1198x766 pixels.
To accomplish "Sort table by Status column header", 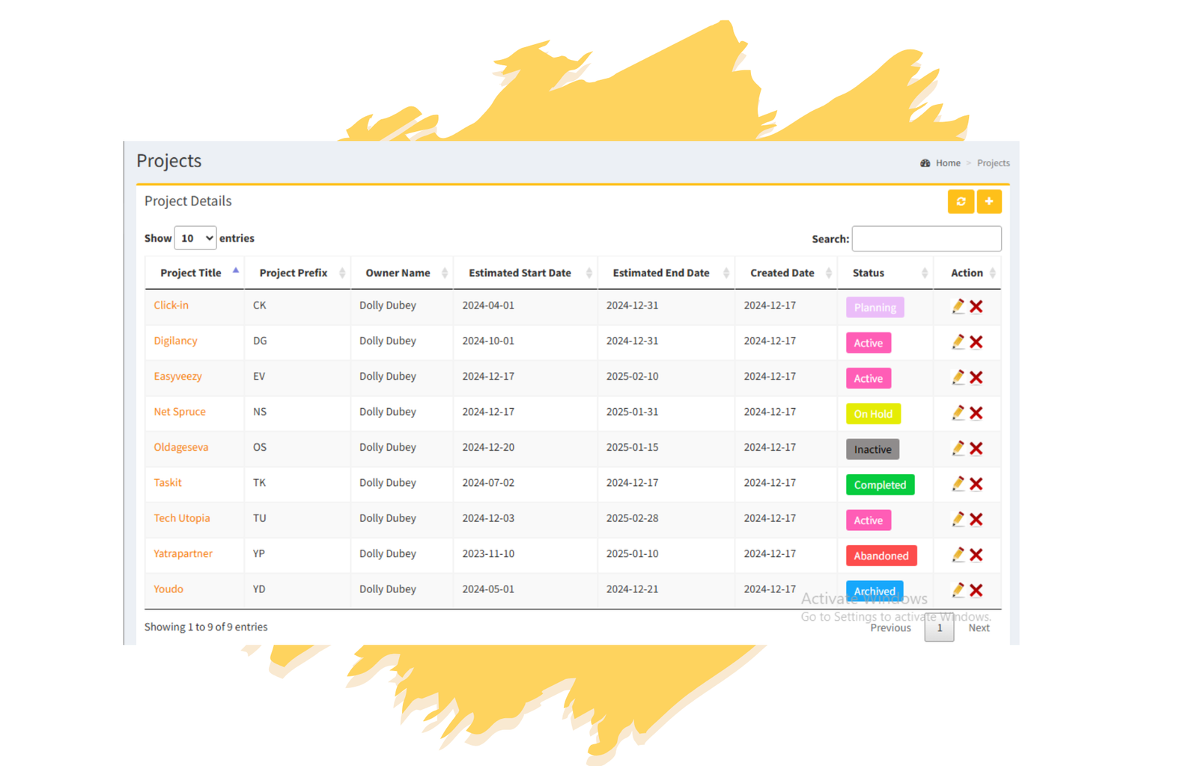I will pos(869,273).
